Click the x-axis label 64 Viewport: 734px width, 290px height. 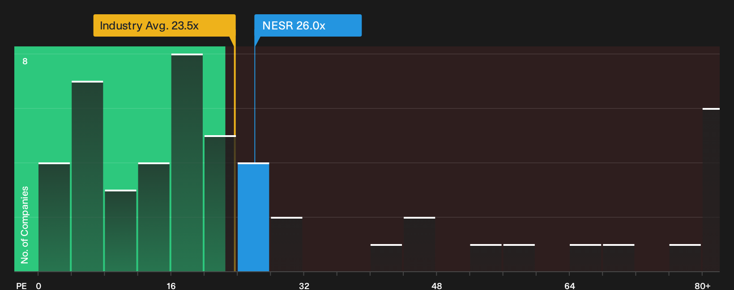(570, 286)
